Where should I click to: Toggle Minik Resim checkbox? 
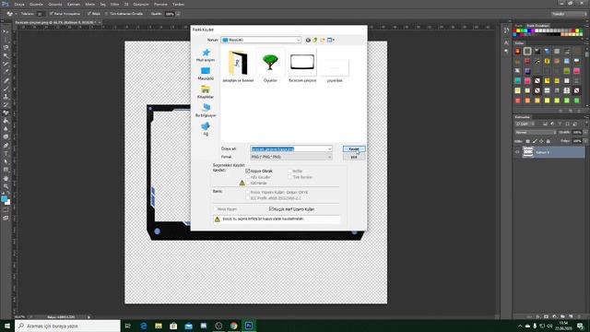click(x=215, y=209)
